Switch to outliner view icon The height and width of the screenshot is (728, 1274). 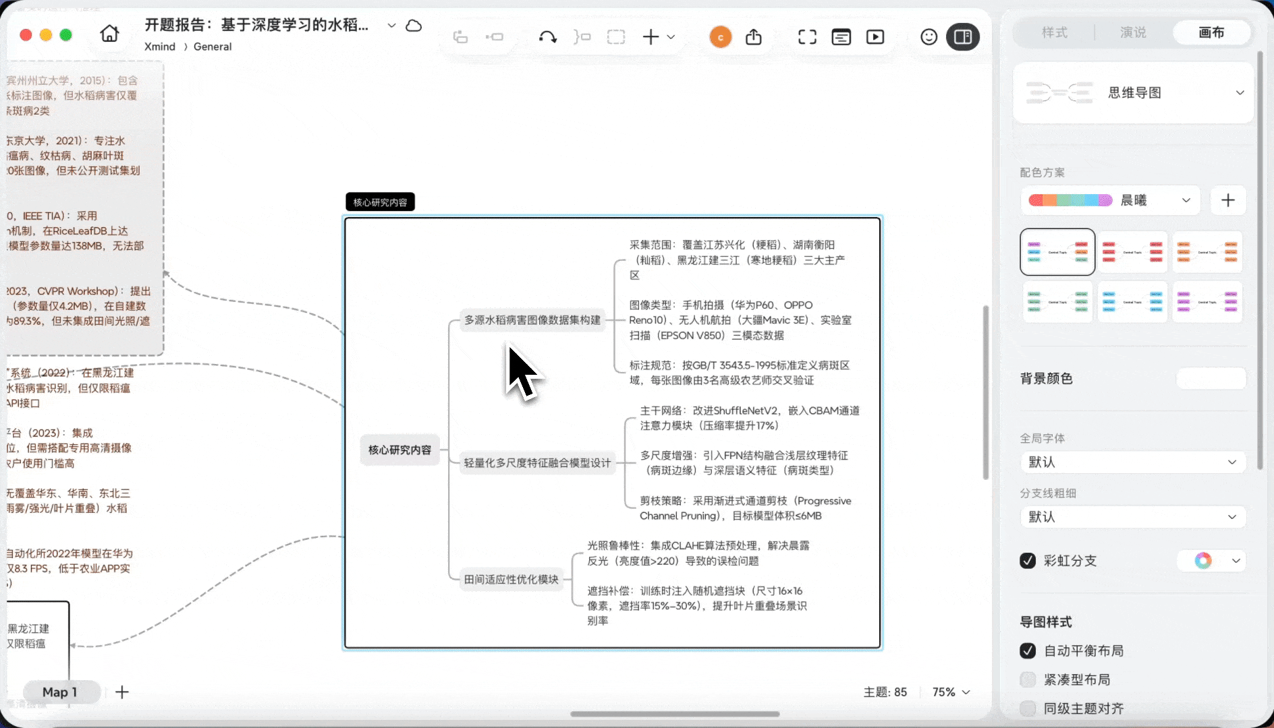[x=841, y=37]
